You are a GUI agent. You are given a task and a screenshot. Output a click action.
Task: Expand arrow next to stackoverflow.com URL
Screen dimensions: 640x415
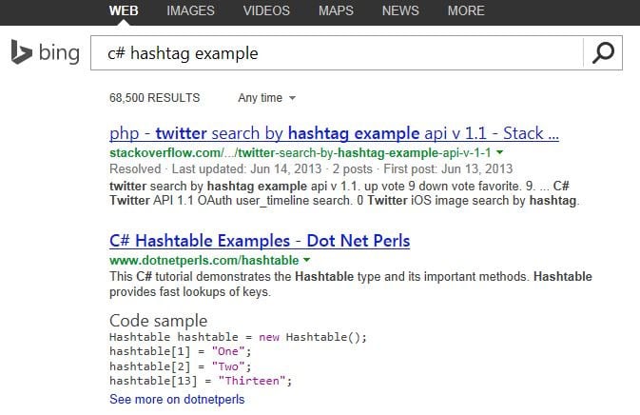(x=500, y=152)
